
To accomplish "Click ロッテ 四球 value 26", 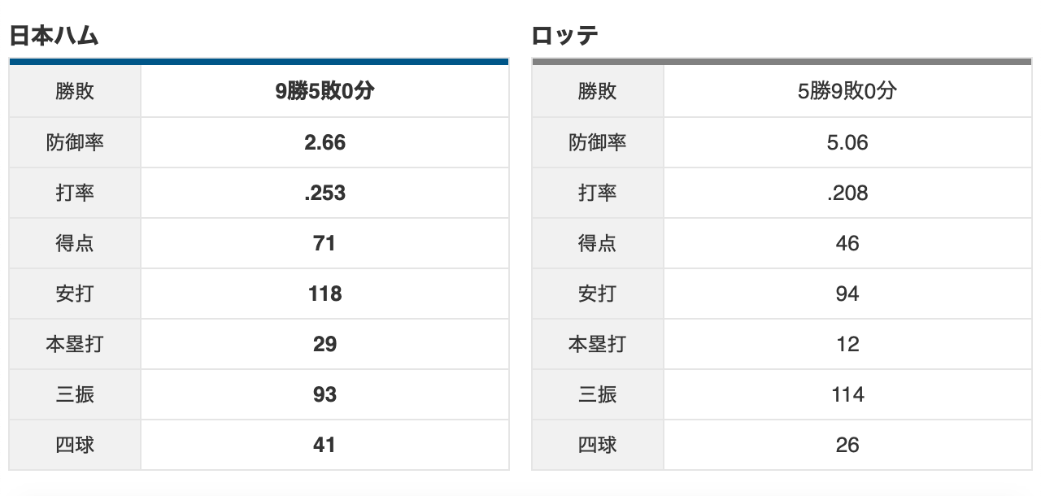I will 847,445.
